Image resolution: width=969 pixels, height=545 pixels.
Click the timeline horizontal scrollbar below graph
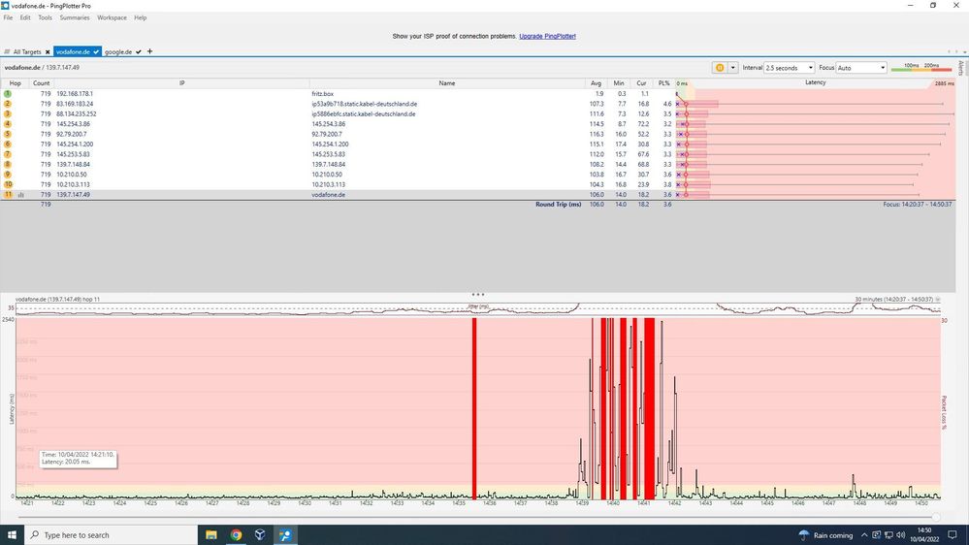click(x=477, y=517)
